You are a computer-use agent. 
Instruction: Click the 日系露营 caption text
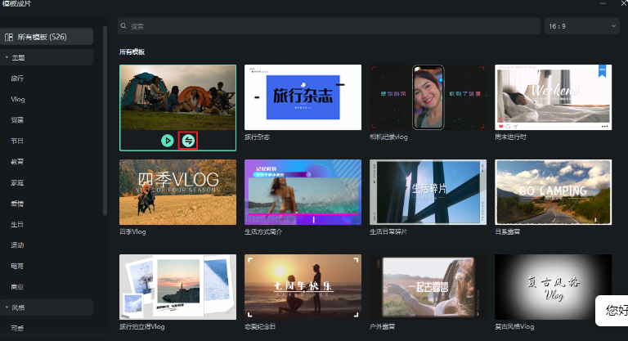coord(508,231)
